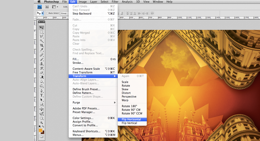Open the Filter menu
This screenshot has height=141, width=260.
(x=115, y=2)
